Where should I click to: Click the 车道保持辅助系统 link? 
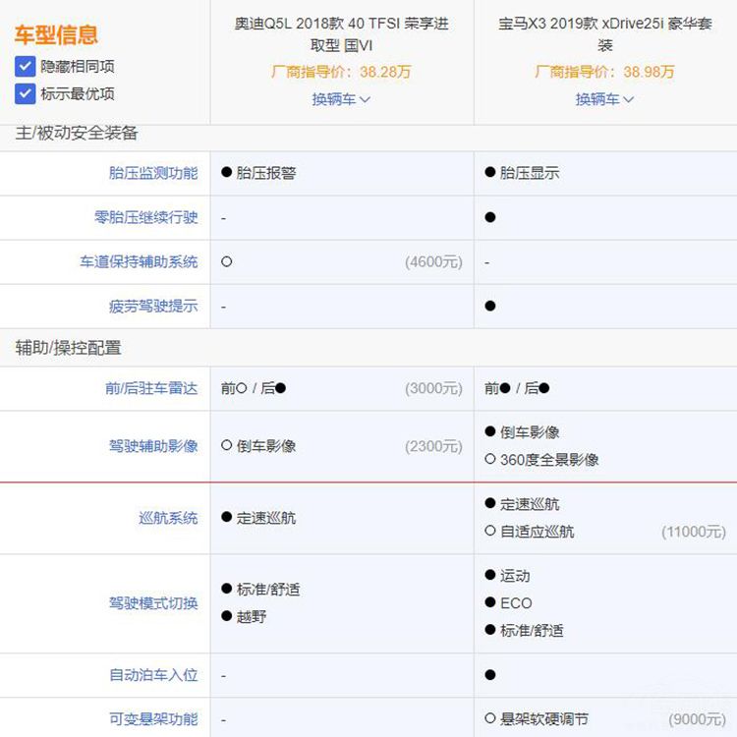pyautogui.click(x=139, y=262)
